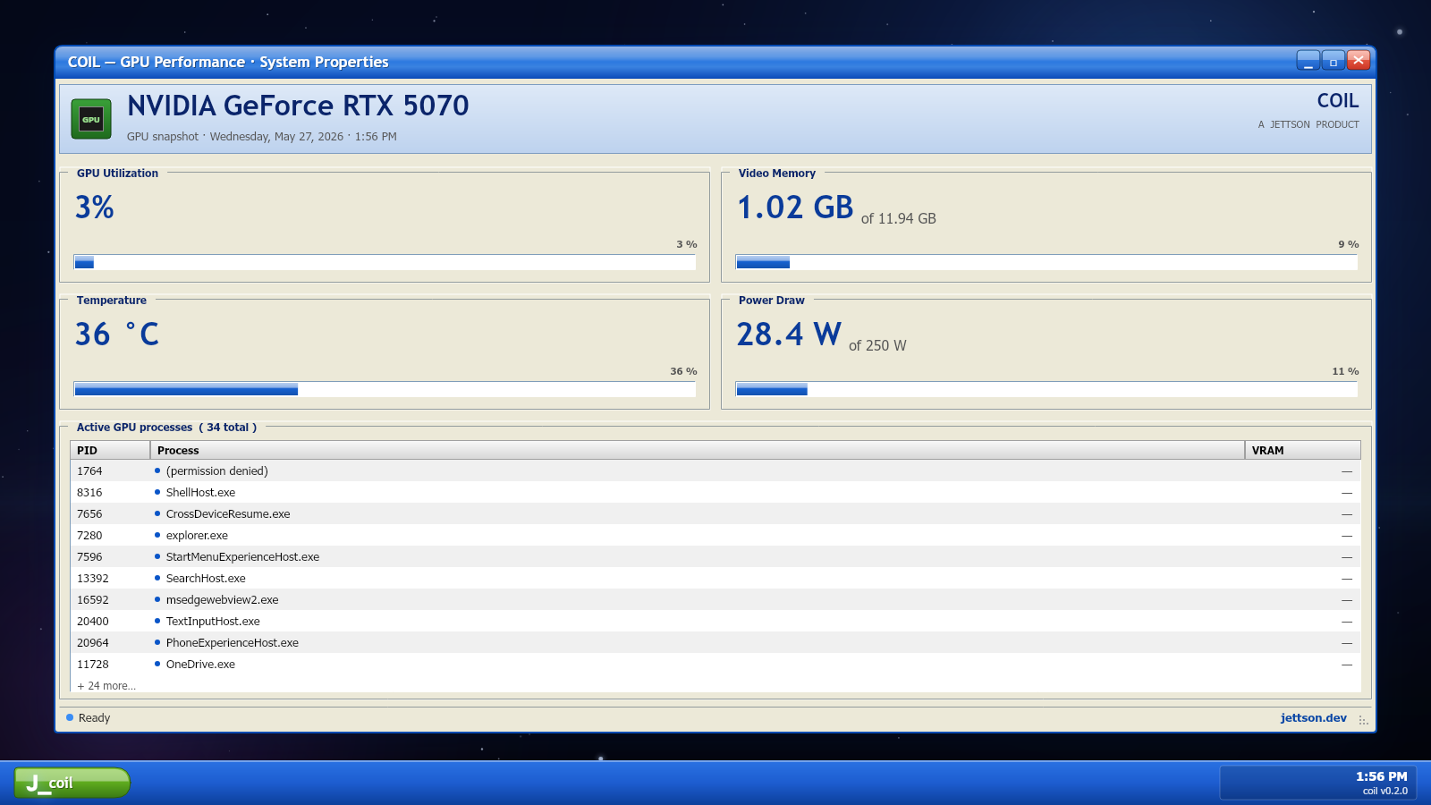Select the SearchHost.exe process row

(x=715, y=578)
